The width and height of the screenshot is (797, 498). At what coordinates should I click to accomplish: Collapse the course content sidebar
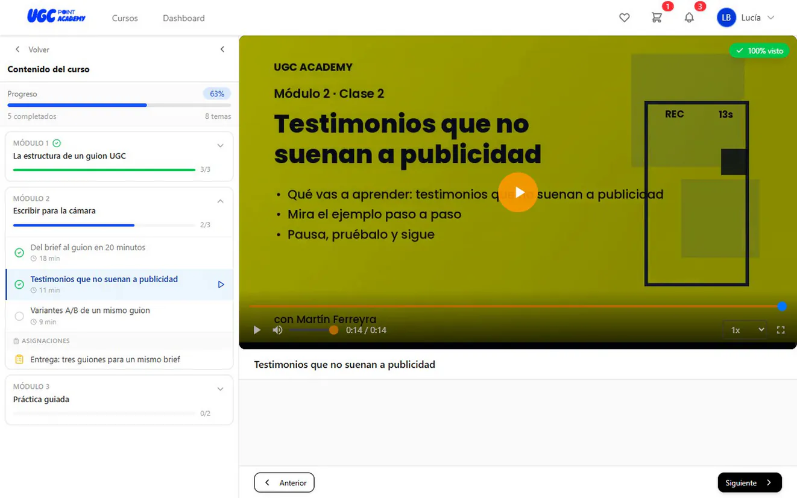point(222,49)
